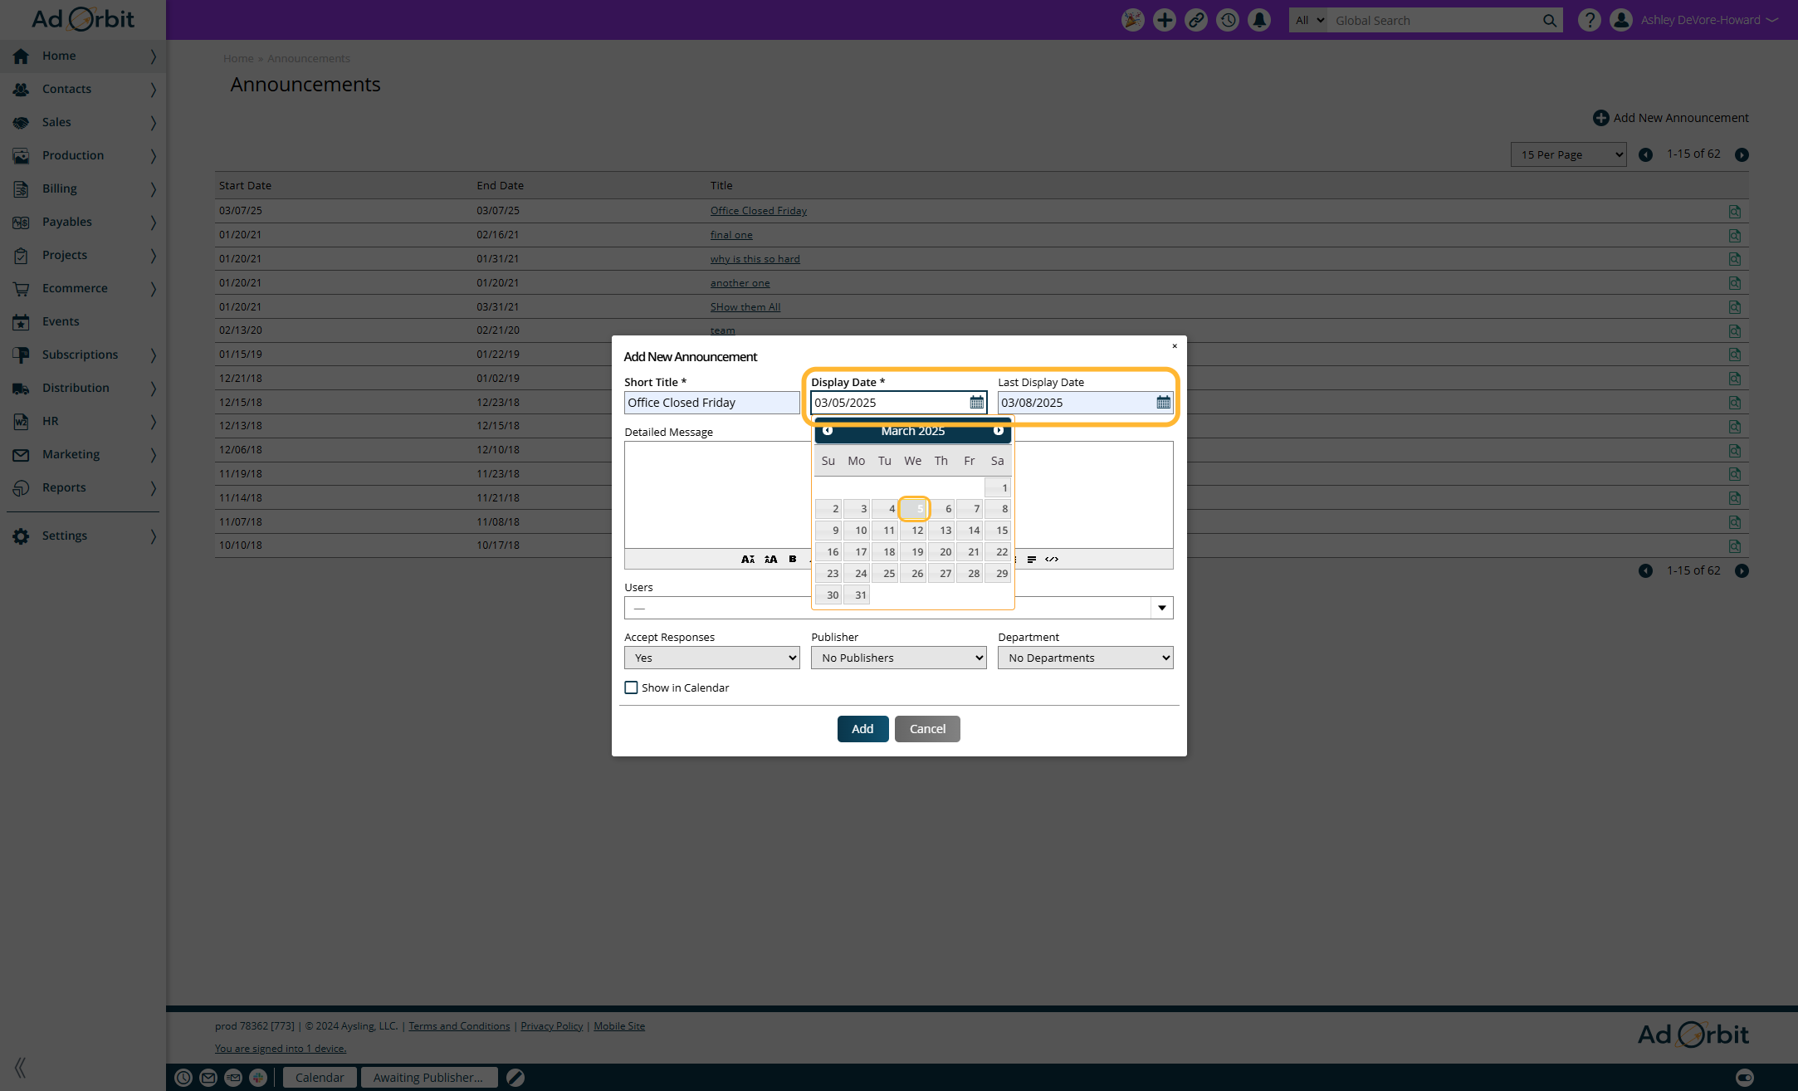Open the notifications bell icon
1798x1091 pixels.
1259,20
